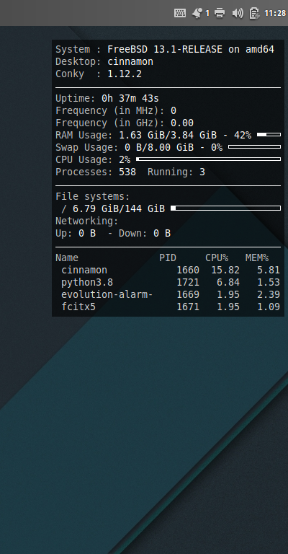
Task: Select the evolution-alarm- process row
Action: tap(168, 294)
